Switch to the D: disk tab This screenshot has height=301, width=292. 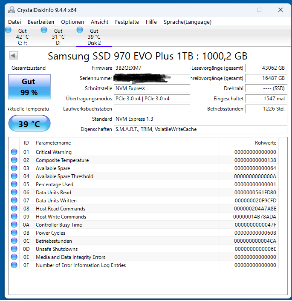[x=58, y=37]
